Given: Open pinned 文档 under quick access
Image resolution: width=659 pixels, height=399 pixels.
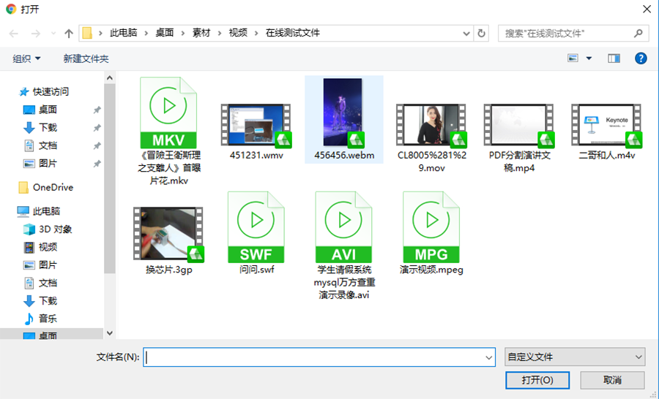Looking at the screenshot, I should tap(48, 145).
